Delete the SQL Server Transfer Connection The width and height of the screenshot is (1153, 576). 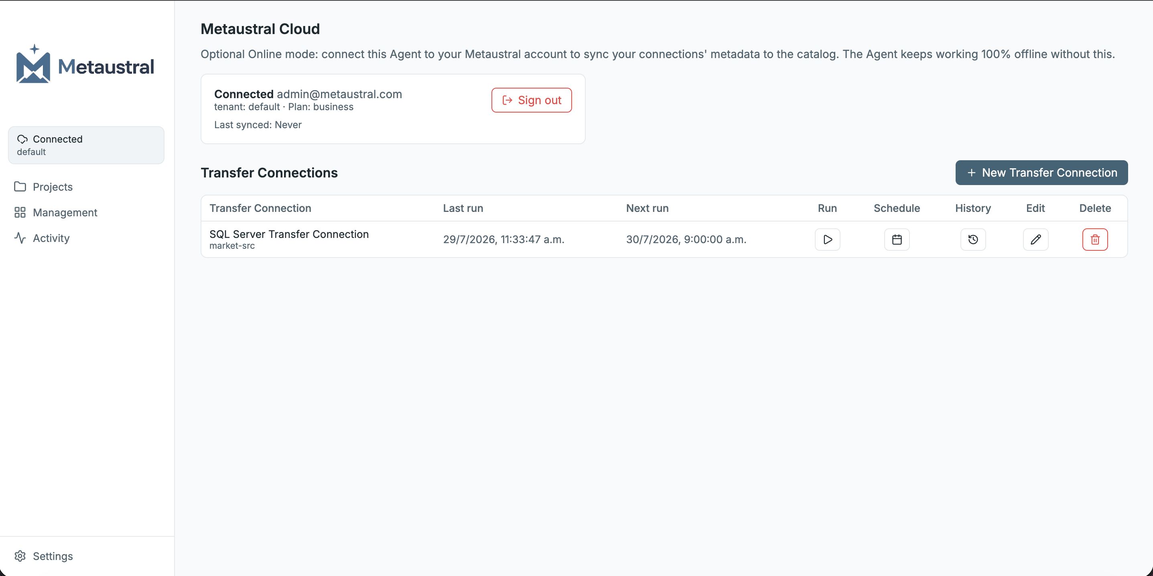point(1095,240)
